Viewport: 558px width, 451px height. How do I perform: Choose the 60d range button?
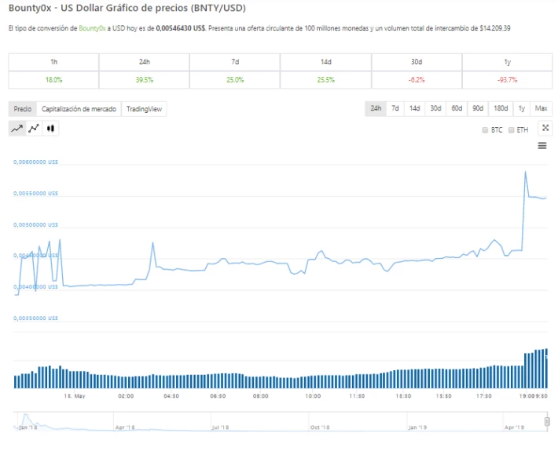coord(457,108)
